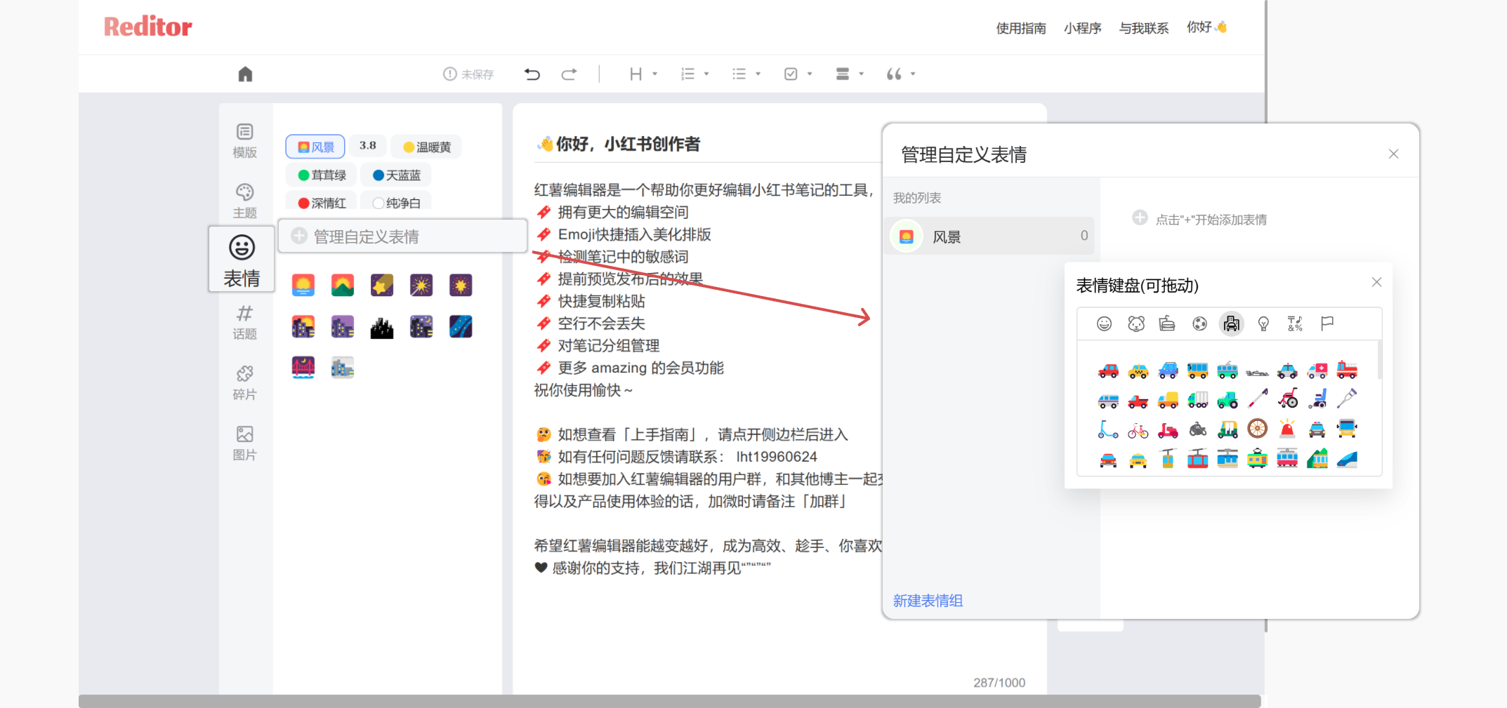Open the 主题 theme sidebar panel
This screenshot has height=708, width=1507.
coord(244,201)
